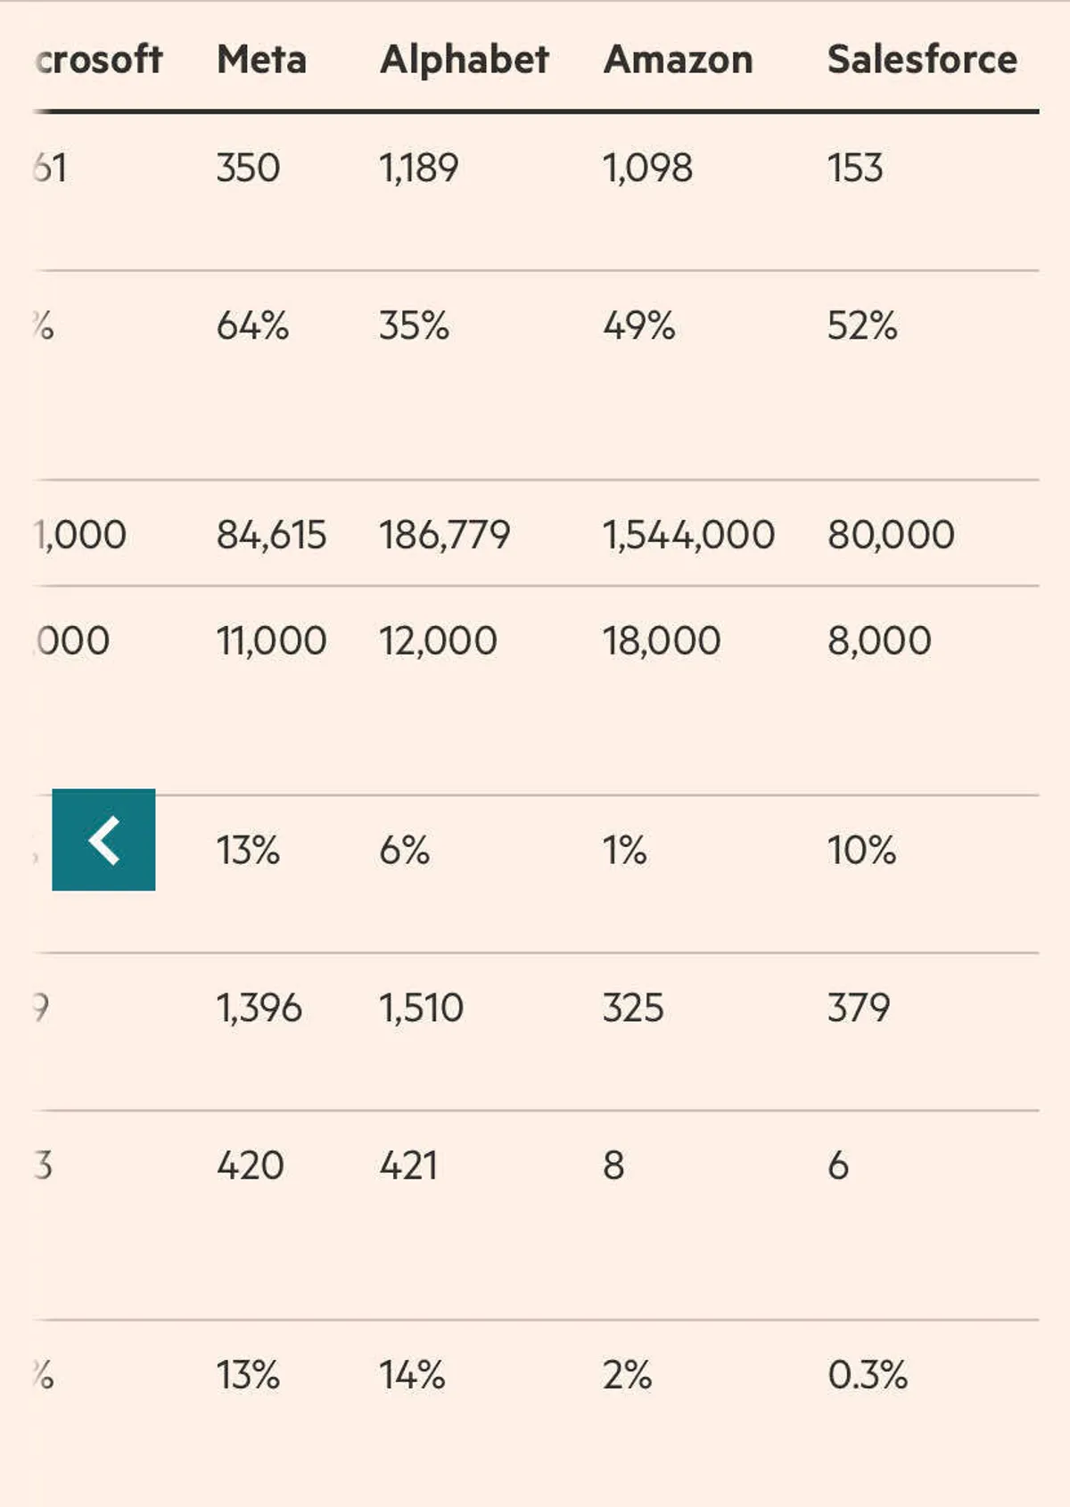Image resolution: width=1070 pixels, height=1507 pixels.
Task: Click the Amazon value 1,098
Action: pos(647,168)
